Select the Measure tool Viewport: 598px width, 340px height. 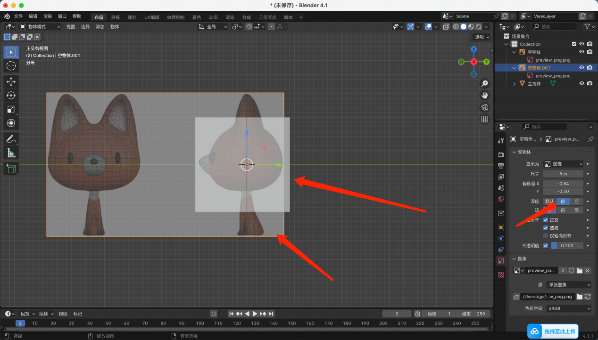[x=11, y=153]
